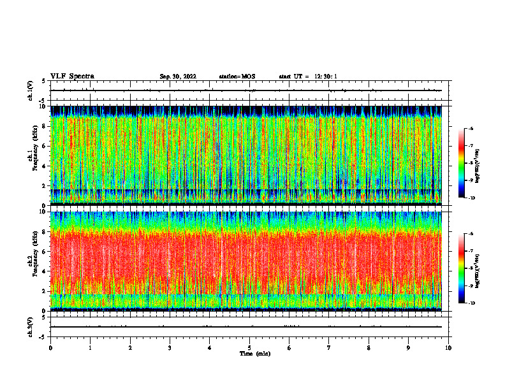Click time axis tick label "1"
The width and height of the screenshot is (505, 390).
pos(90,348)
